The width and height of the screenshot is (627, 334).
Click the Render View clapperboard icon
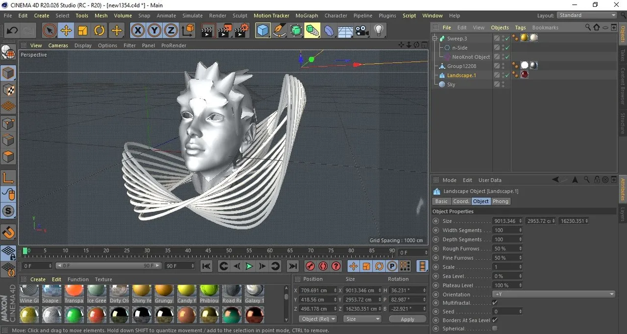pos(208,31)
